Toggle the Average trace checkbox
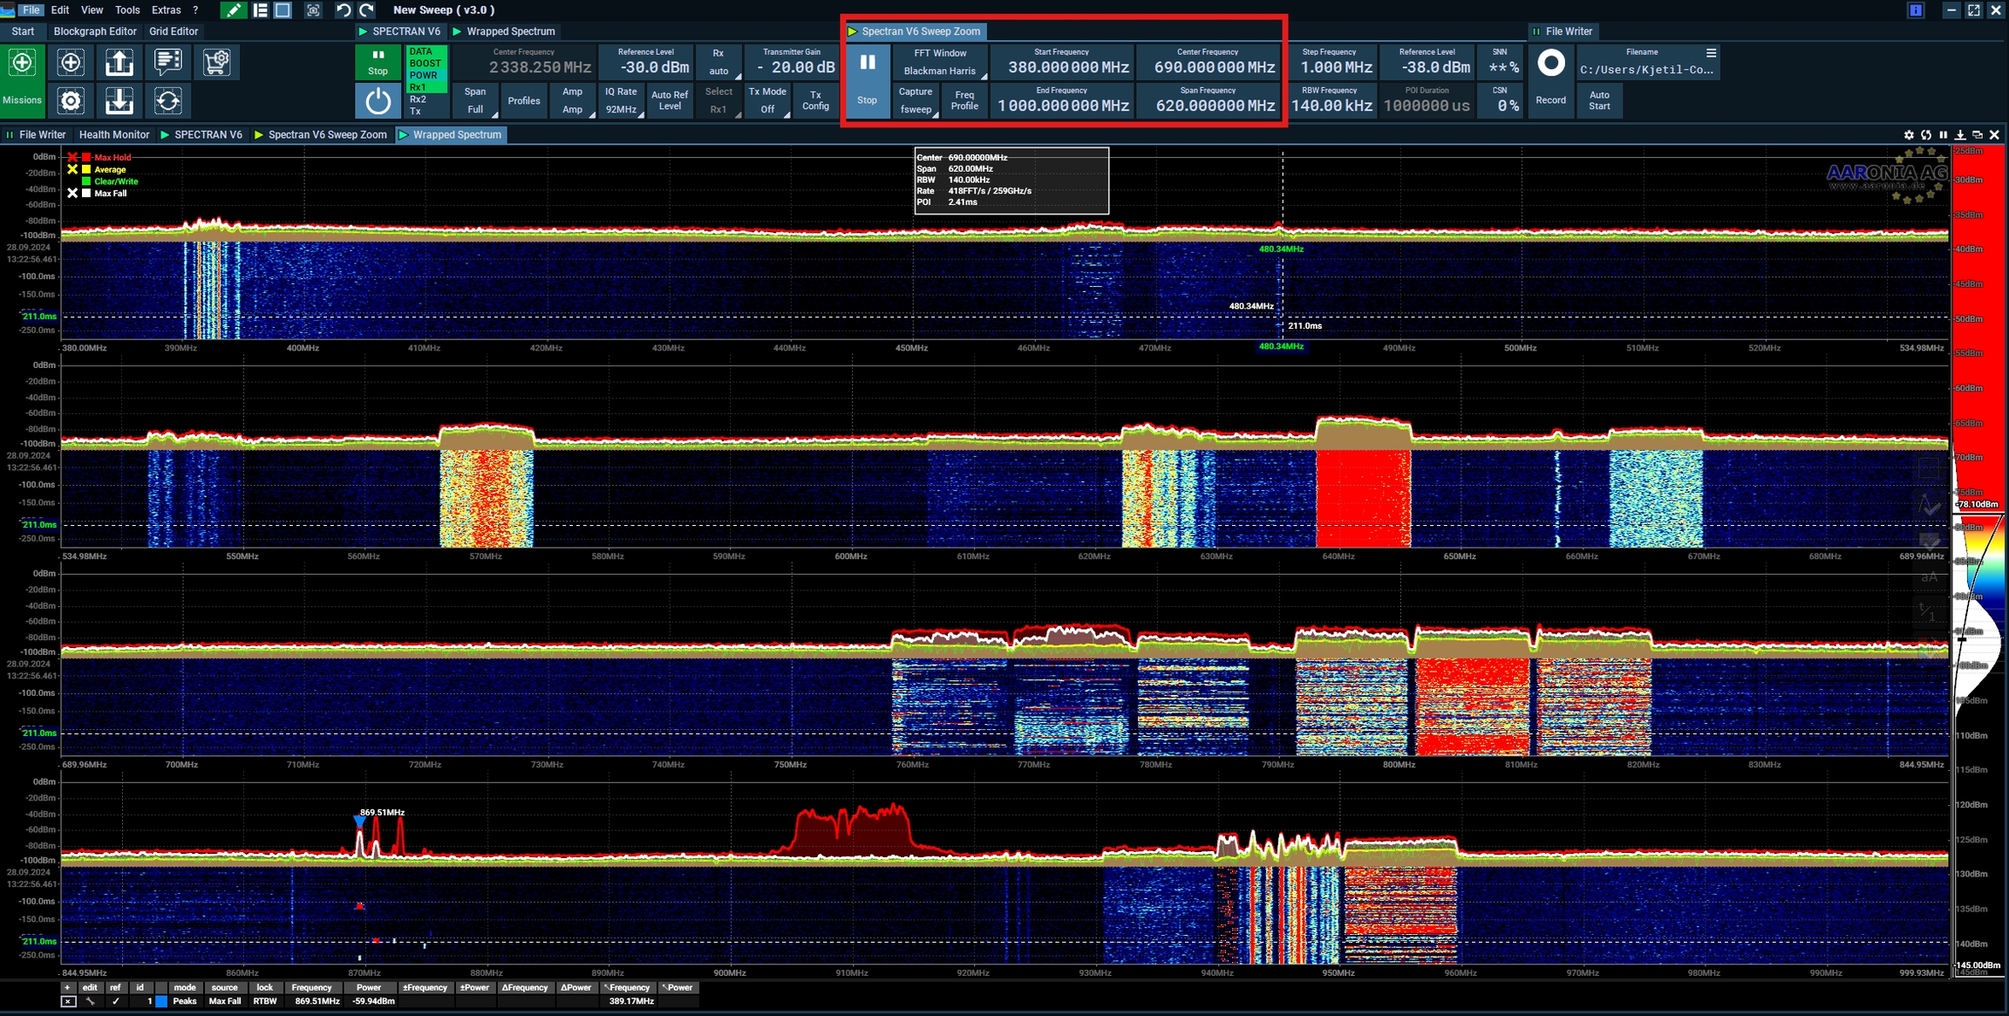 pos(73,169)
